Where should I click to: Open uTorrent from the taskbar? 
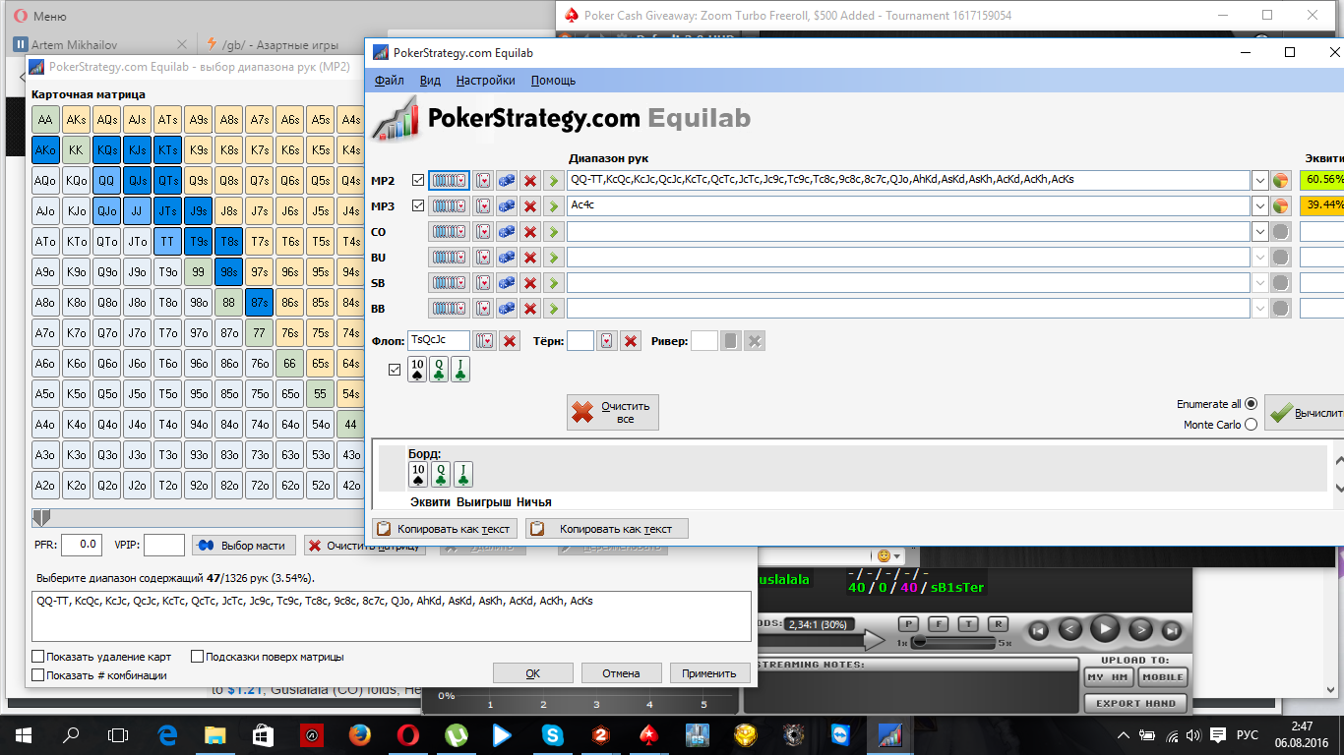455,734
